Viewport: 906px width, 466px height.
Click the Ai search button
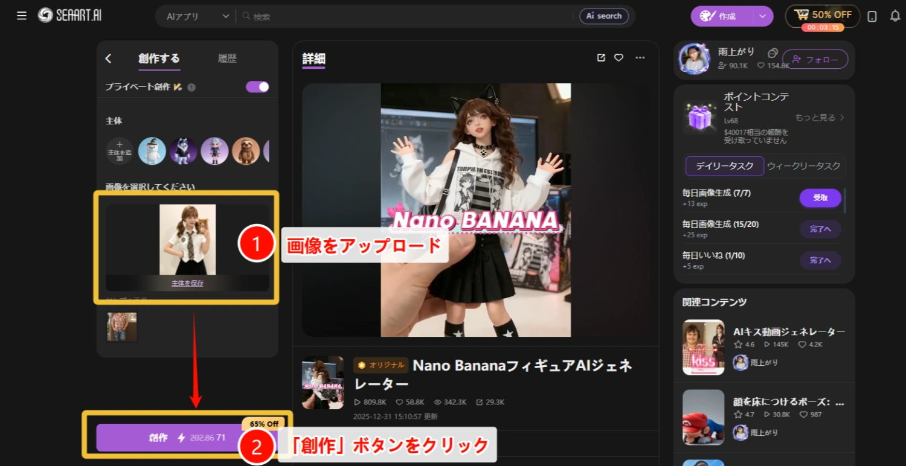point(604,16)
